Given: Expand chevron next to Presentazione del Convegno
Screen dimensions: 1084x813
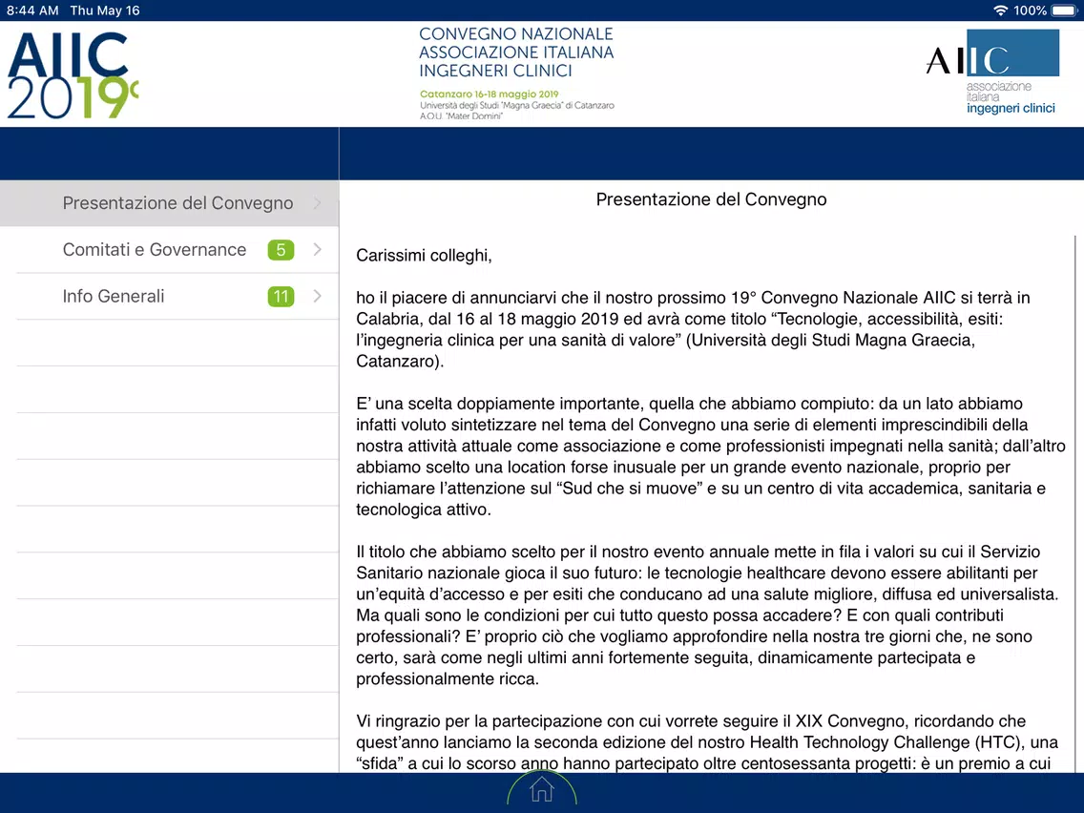Looking at the screenshot, I should pyautogui.click(x=318, y=203).
